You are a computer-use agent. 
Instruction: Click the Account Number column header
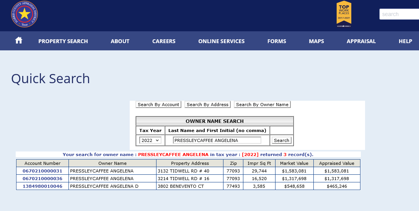click(x=42, y=163)
